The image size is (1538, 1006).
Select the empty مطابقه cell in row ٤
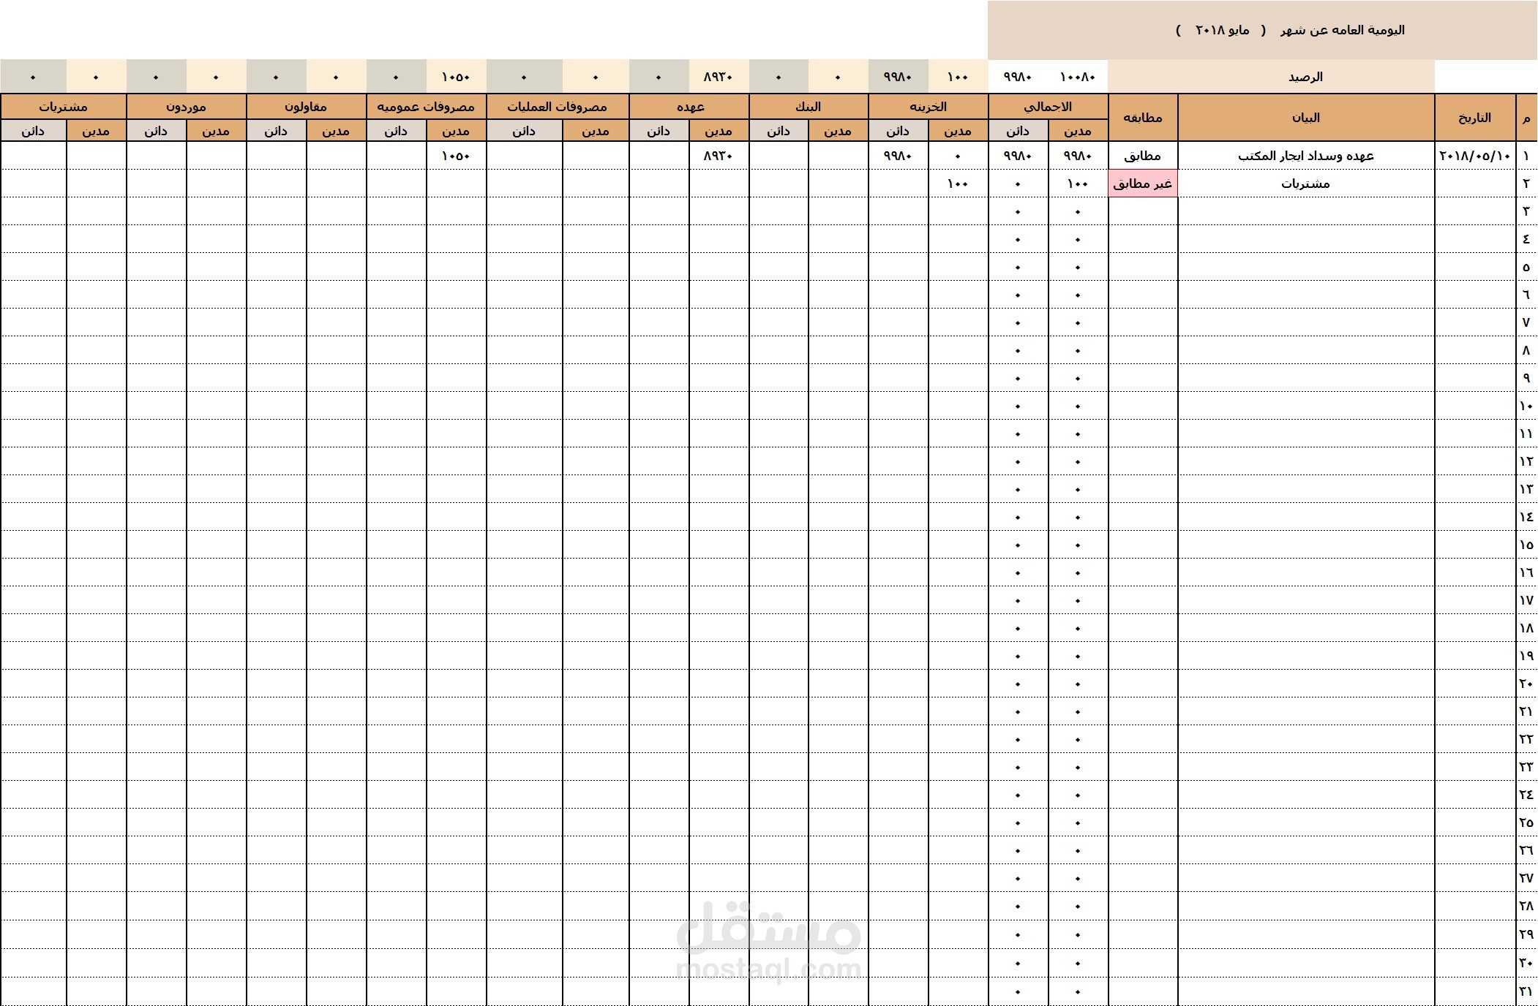click(1143, 239)
